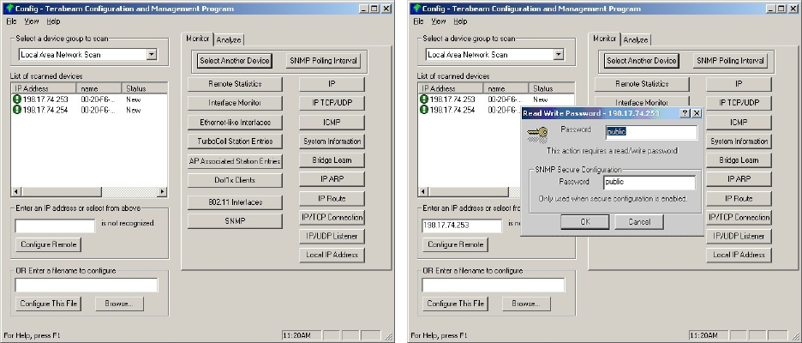Open AP Associated Station Entries
802x343 pixels.
pos(235,160)
